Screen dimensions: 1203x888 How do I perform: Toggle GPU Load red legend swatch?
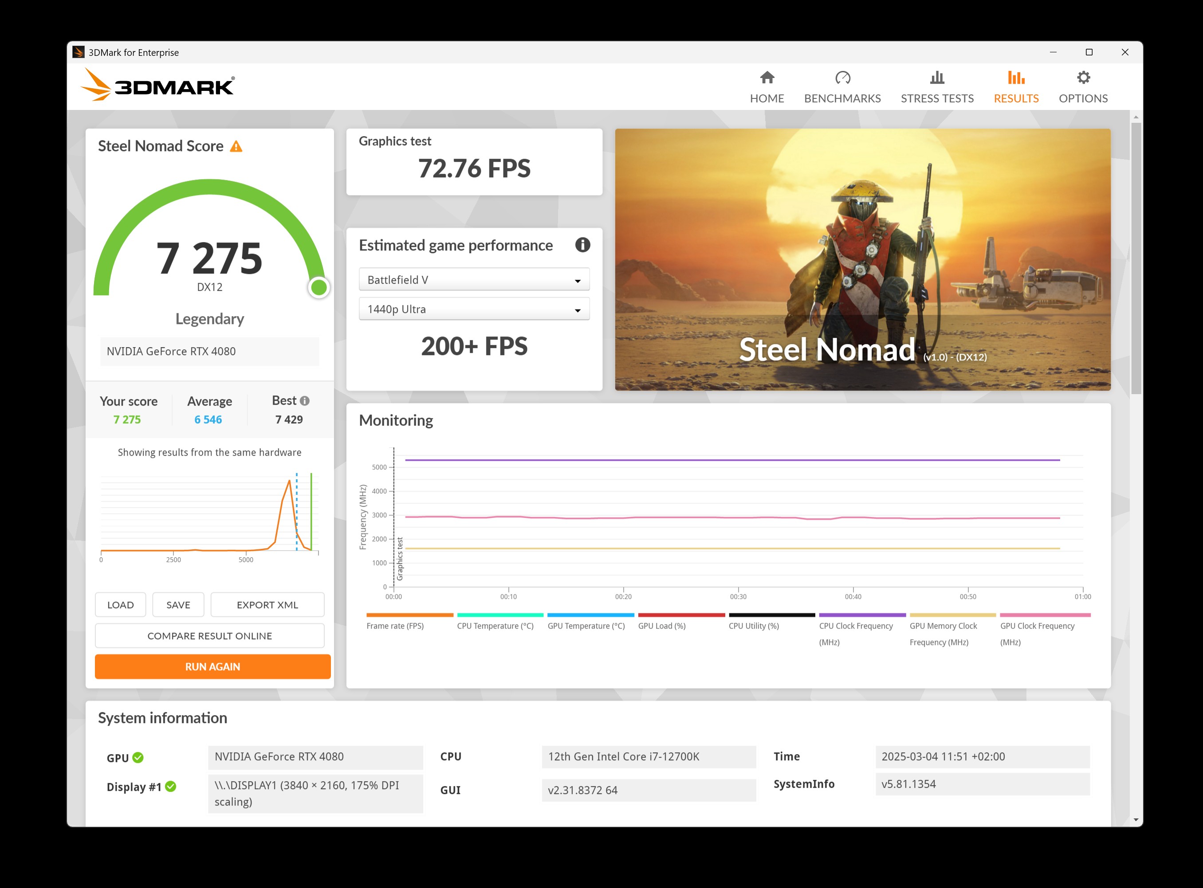(681, 615)
